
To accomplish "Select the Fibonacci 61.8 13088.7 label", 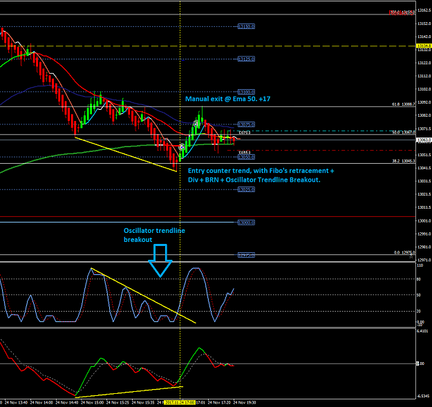I will point(404,104).
